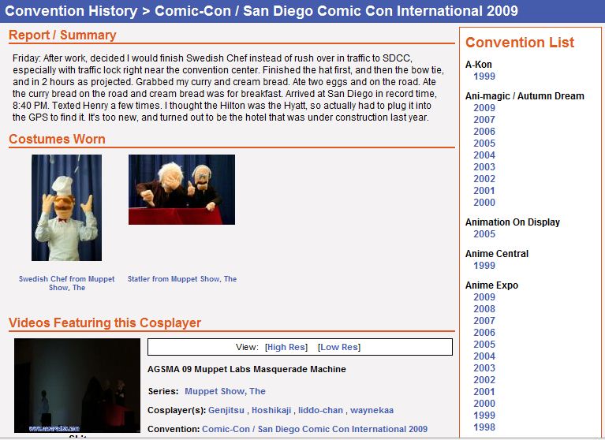Play the Muppet Labs Masquerade video thumbnail
The height and width of the screenshot is (440, 605).
click(x=77, y=386)
